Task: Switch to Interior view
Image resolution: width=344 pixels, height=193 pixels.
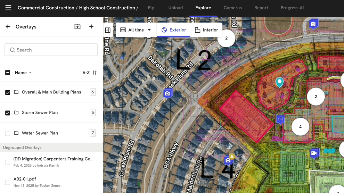Action: click(206, 30)
